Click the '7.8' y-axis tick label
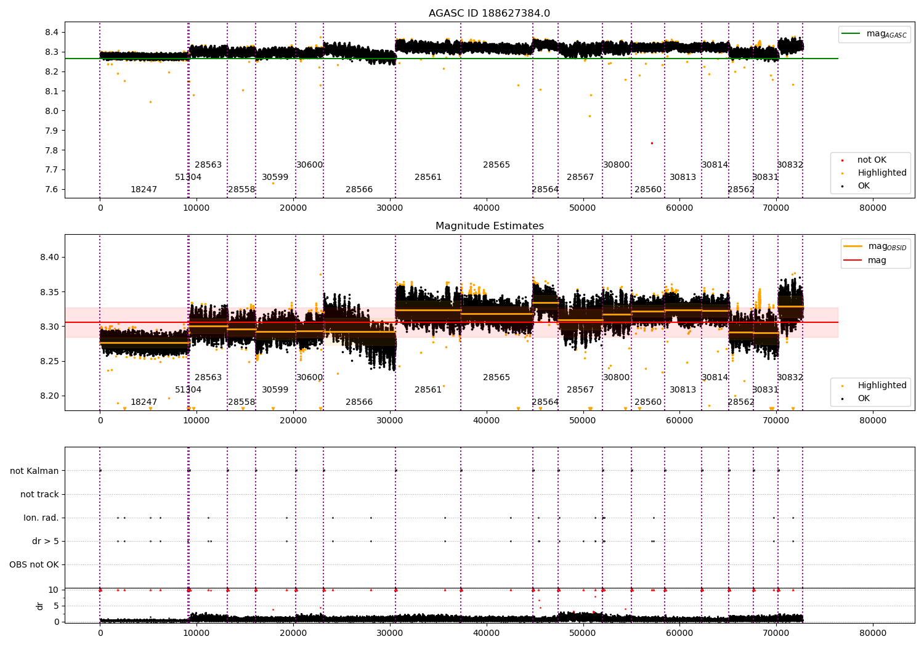 click(x=52, y=150)
